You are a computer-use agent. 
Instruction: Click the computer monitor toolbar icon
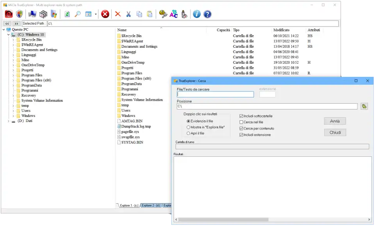coord(32,14)
